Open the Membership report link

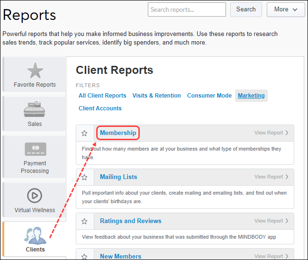[x=118, y=133]
